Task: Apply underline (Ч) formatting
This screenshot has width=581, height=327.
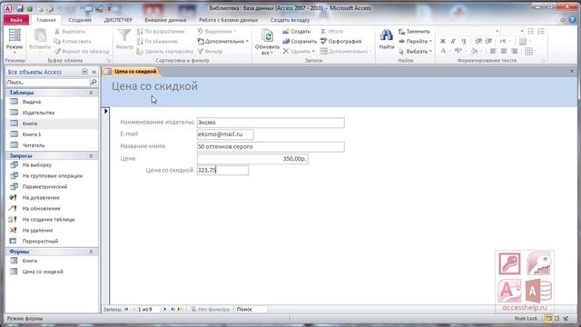Action: 464,41
